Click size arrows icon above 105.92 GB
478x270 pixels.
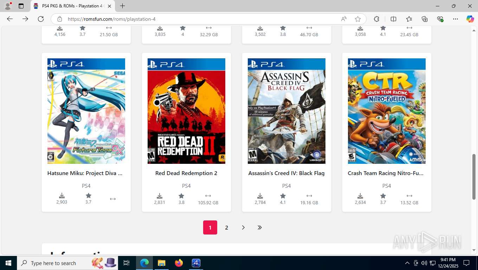click(208, 196)
